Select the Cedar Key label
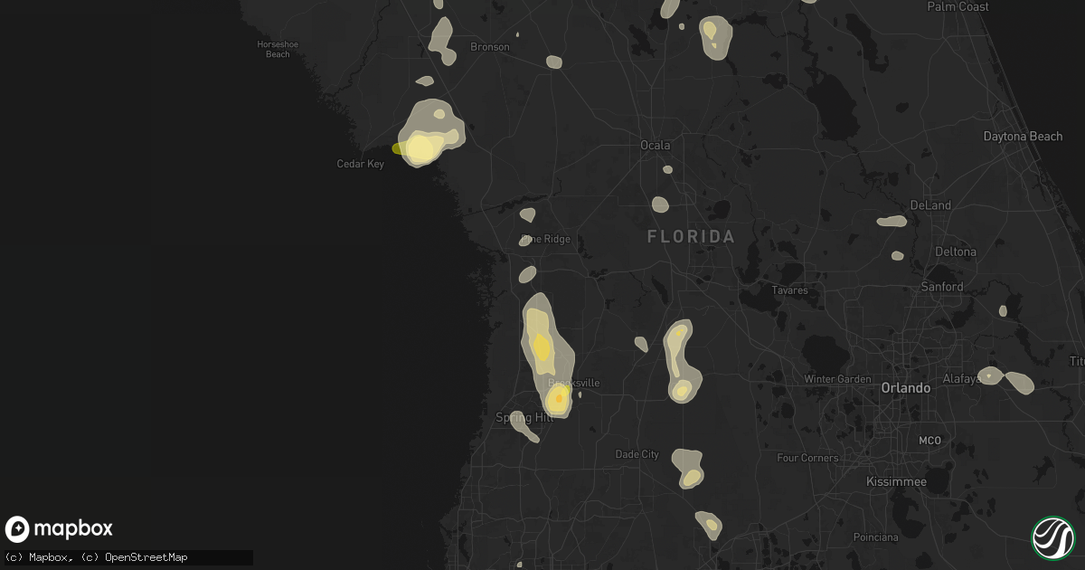This screenshot has height=570, width=1085. coord(361,164)
